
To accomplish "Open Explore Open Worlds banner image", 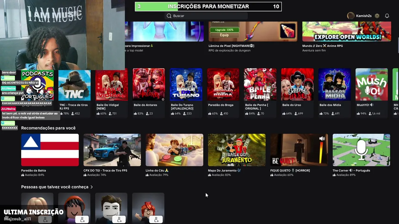I will [x=347, y=31].
